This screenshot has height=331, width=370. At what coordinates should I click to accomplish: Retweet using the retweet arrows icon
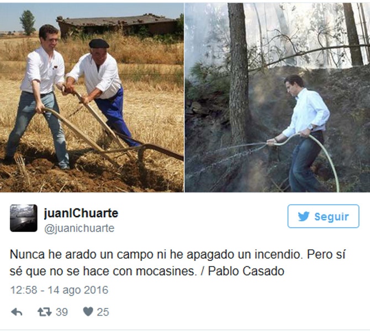coord(45,312)
